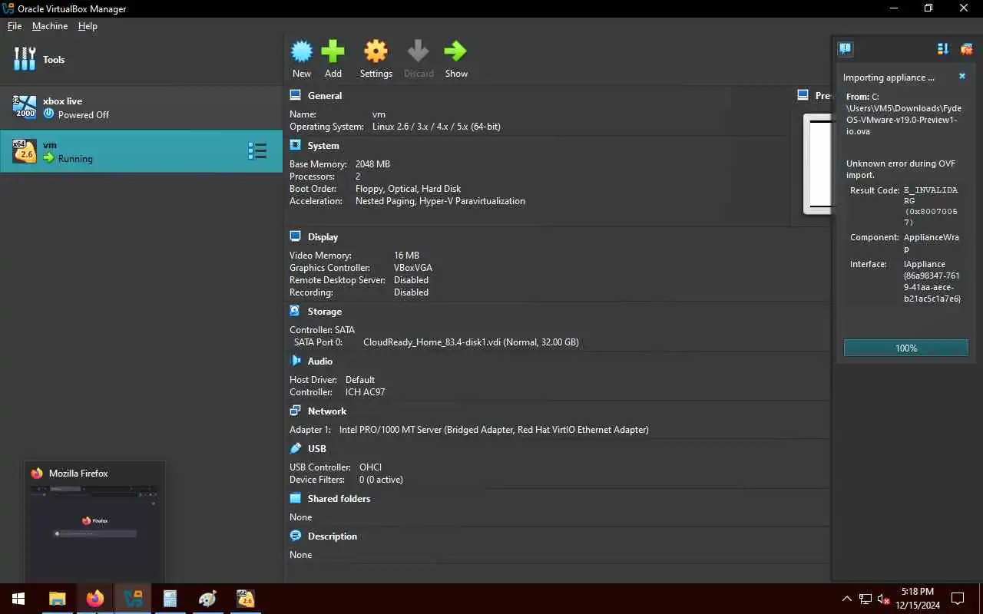Click the Audio section speaker icon
The height and width of the screenshot is (614, 983).
[296, 361]
